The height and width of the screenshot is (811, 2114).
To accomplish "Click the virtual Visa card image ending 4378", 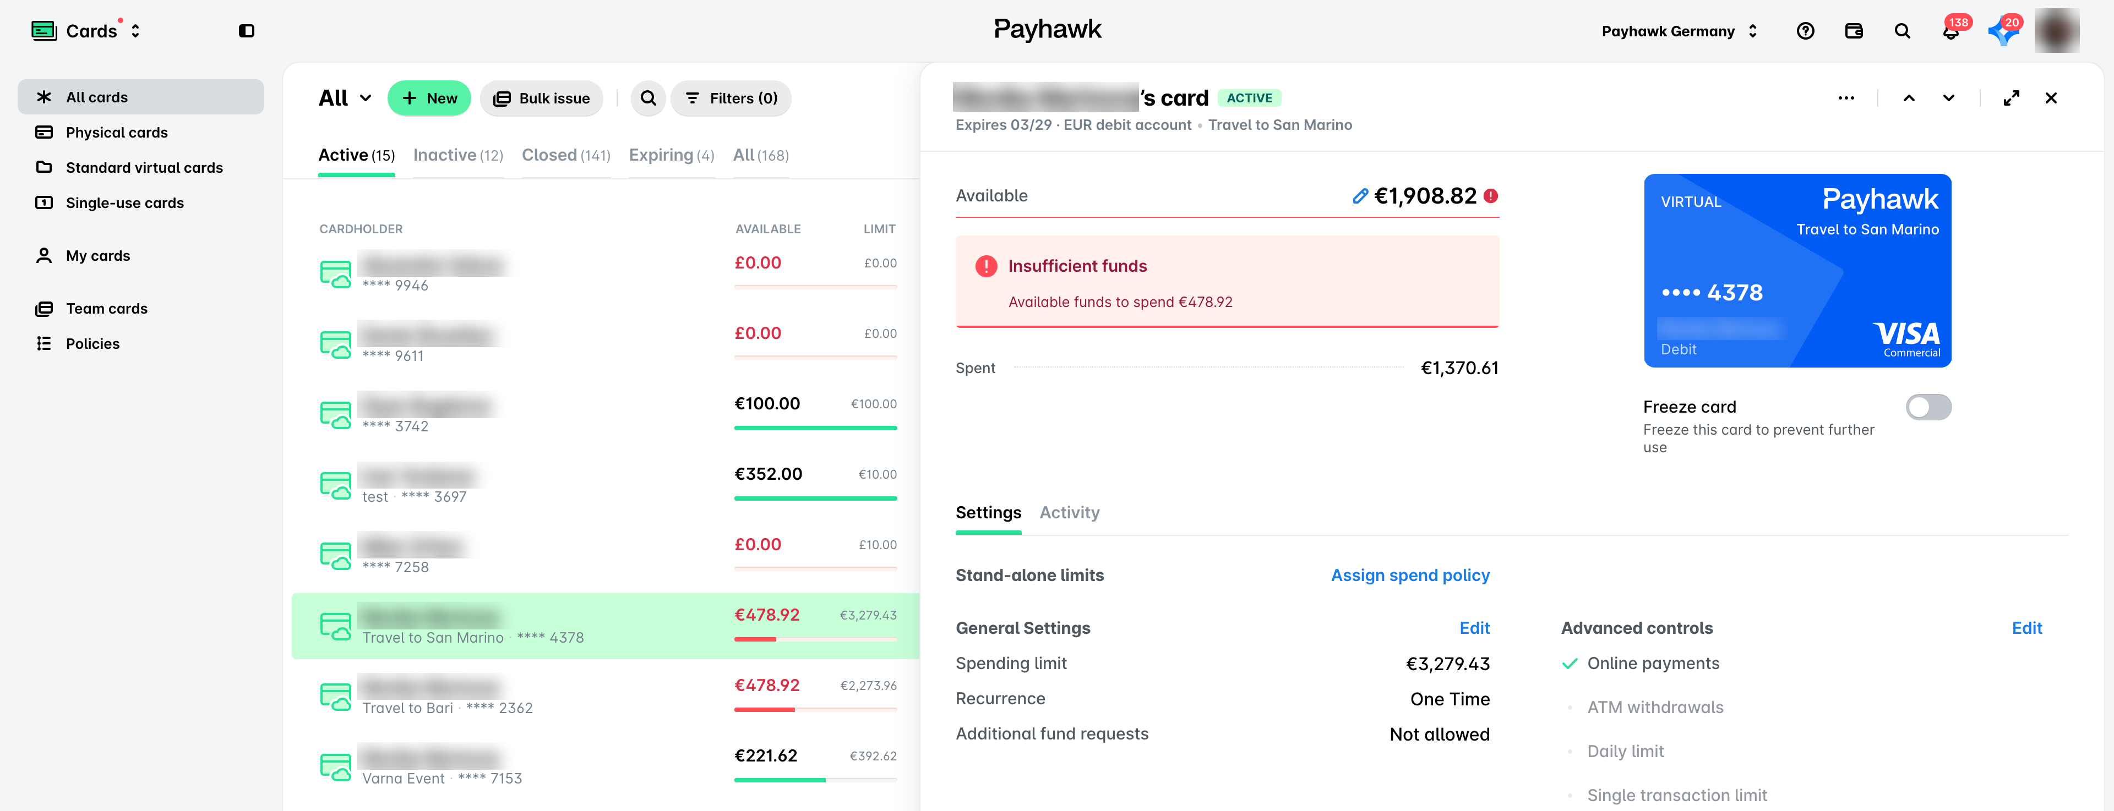I will (x=1797, y=271).
